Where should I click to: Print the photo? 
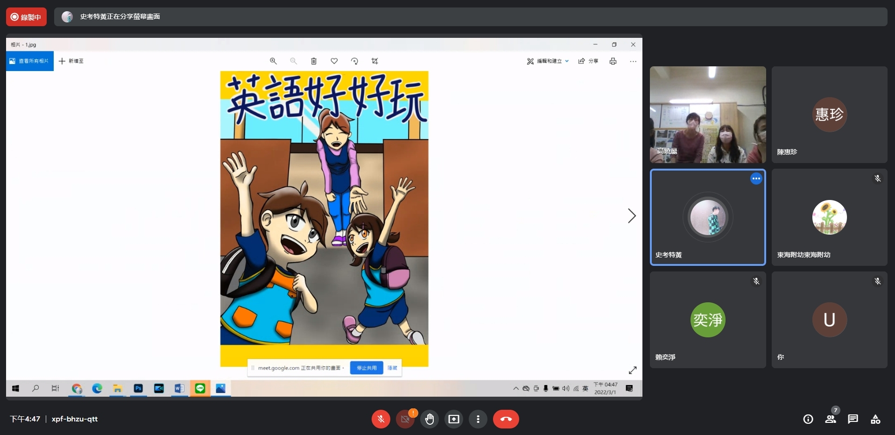[x=613, y=61]
